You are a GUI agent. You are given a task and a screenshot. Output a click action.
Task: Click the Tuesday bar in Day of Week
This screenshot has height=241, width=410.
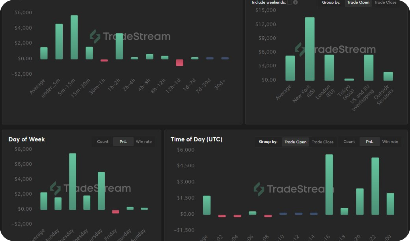[x=73, y=182]
